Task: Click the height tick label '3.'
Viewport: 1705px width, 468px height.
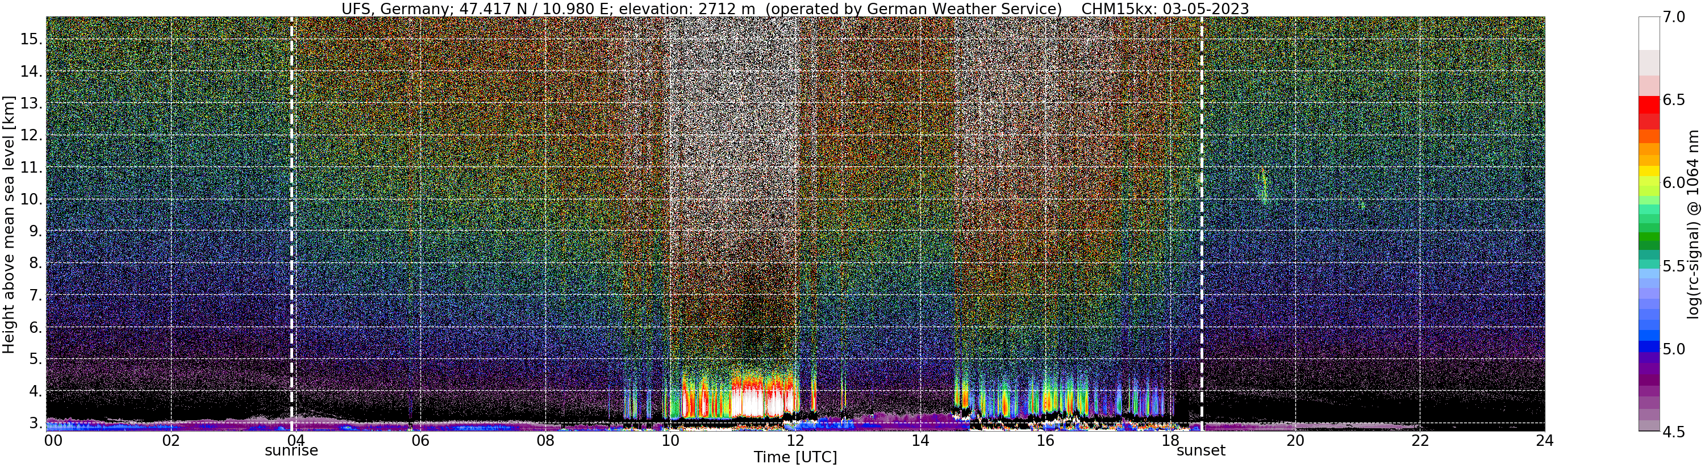Action: pos(35,423)
